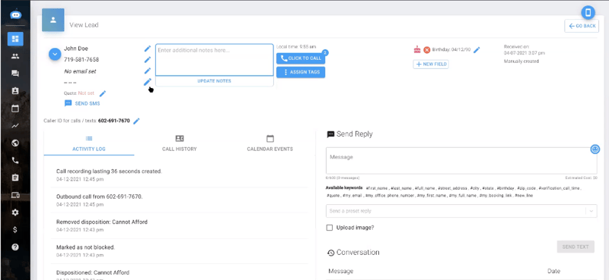Focus the additional notes text area

(215, 60)
